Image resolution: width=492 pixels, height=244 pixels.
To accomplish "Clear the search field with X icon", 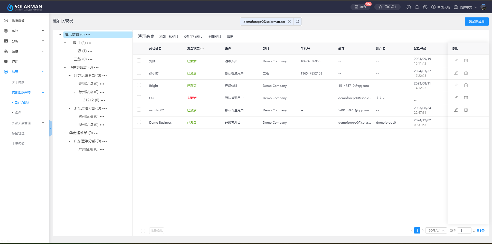I will coord(289,22).
